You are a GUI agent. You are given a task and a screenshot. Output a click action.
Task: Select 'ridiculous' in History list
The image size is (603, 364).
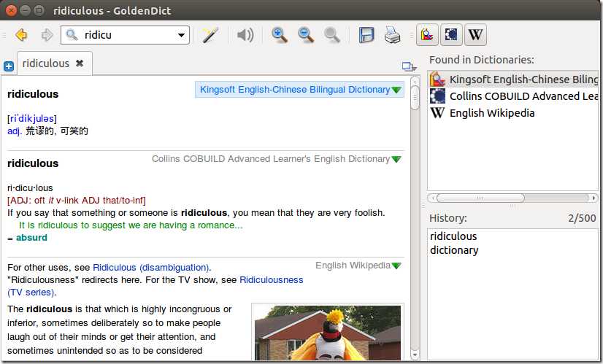pyautogui.click(x=453, y=236)
